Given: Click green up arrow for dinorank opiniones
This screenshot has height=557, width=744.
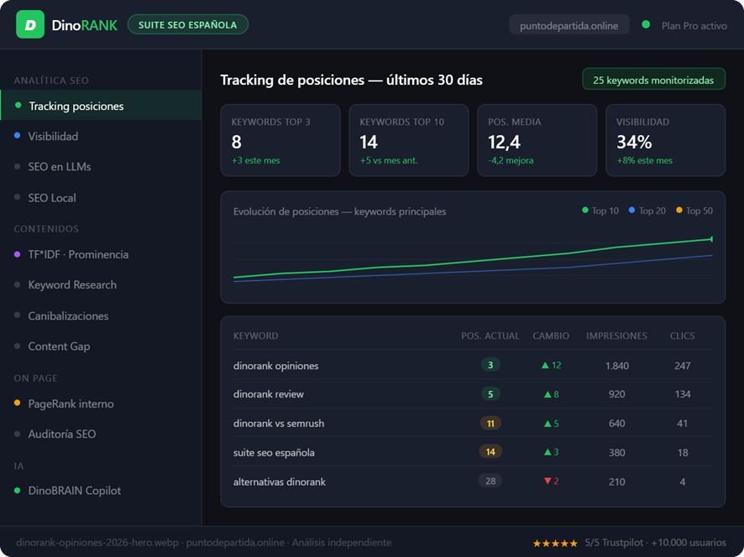Looking at the screenshot, I should (545, 365).
